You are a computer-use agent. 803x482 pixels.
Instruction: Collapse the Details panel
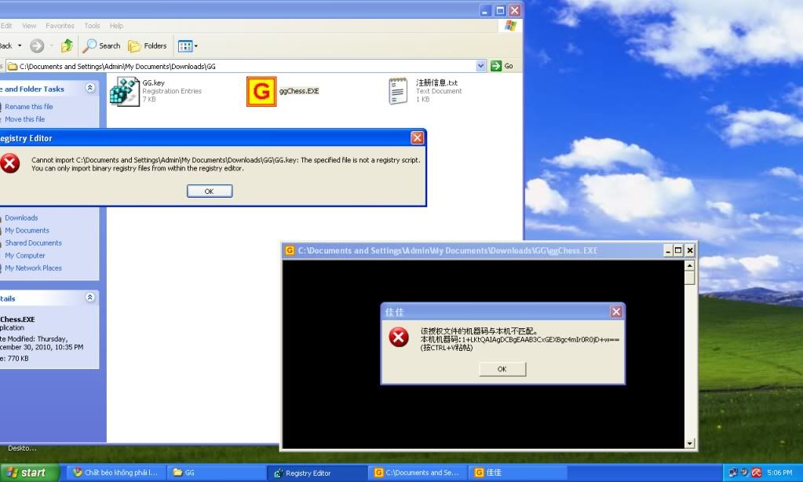pos(90,297)
